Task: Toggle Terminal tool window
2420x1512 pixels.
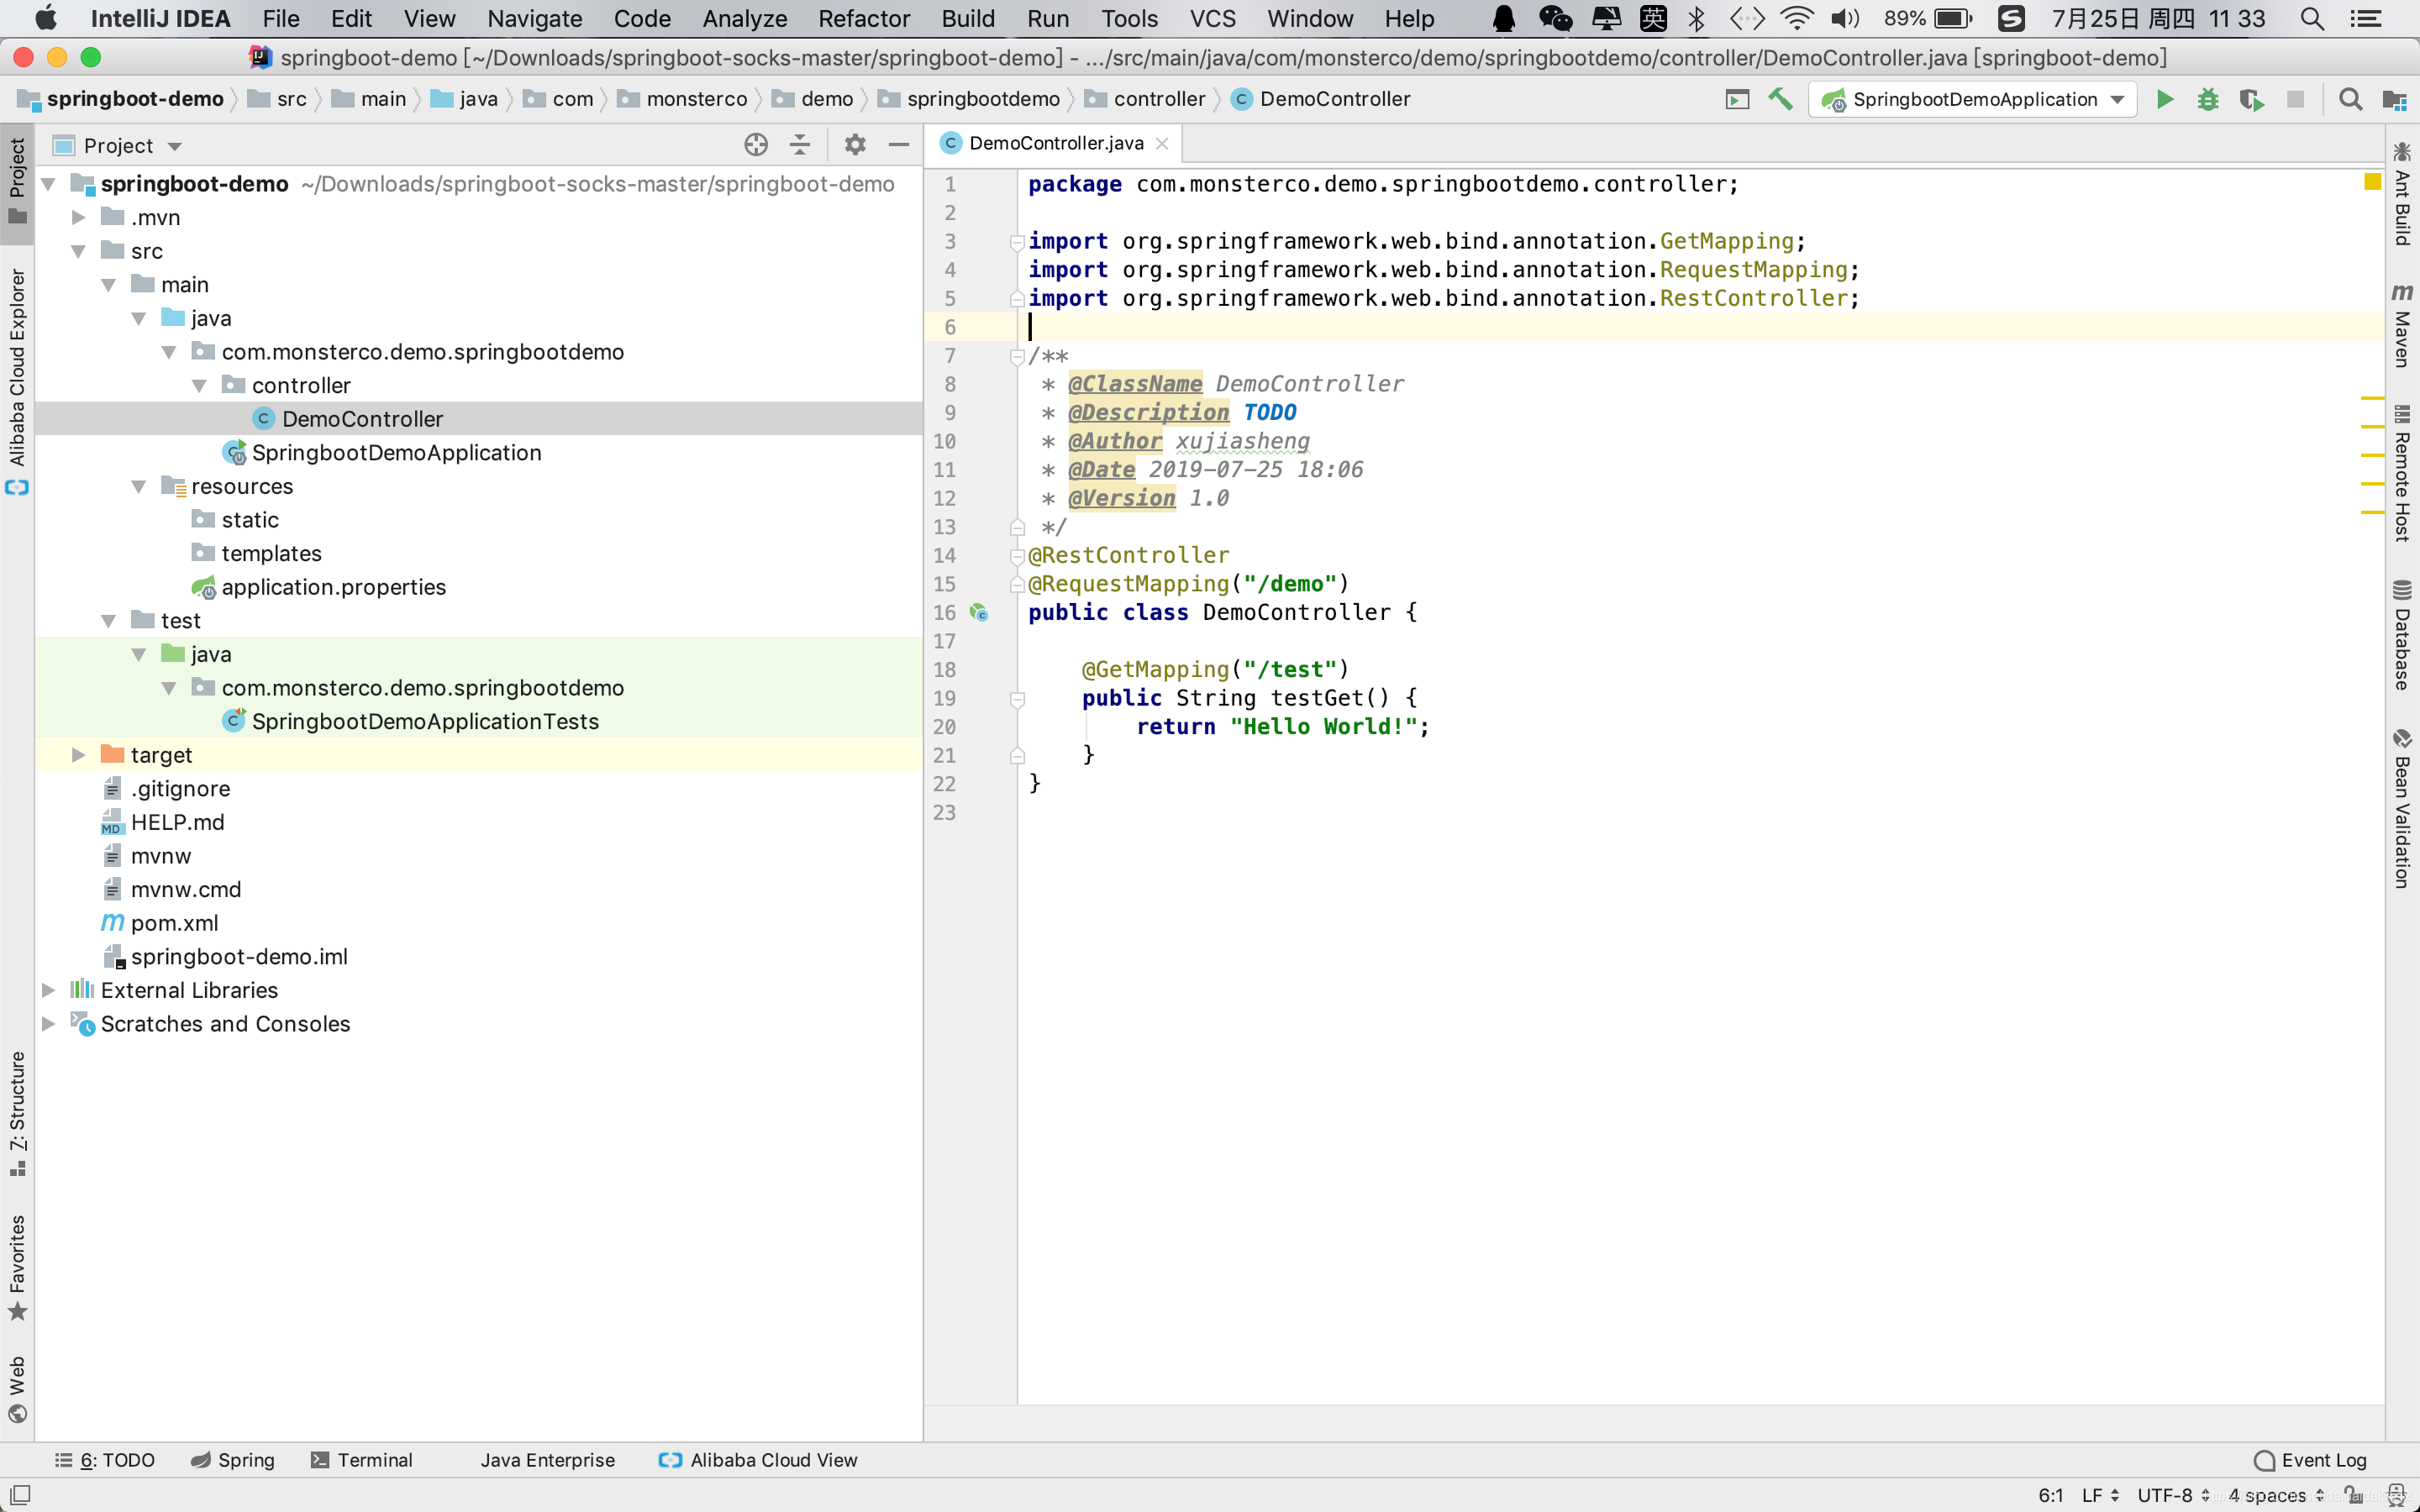Action: (361, 1460)
